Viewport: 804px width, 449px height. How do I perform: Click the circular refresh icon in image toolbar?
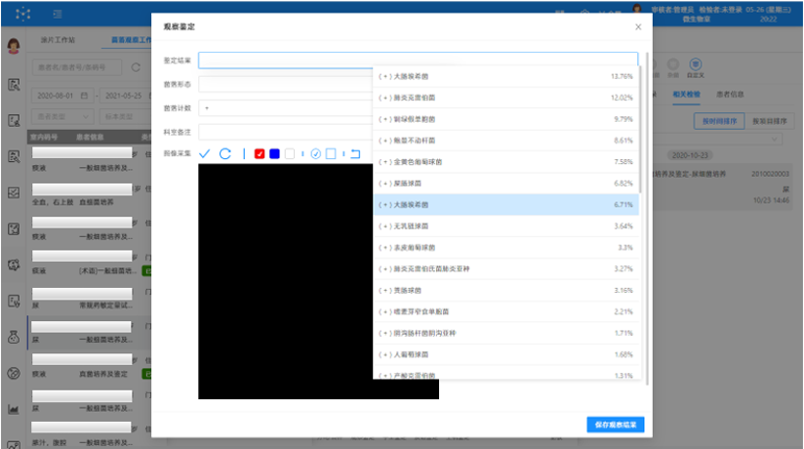(225, 154)
